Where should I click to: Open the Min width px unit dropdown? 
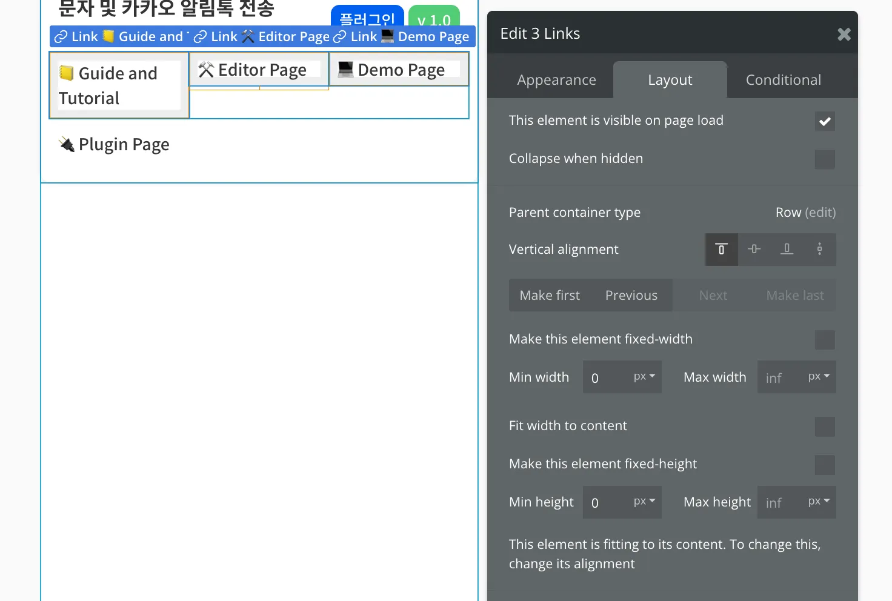click(645, 377)
